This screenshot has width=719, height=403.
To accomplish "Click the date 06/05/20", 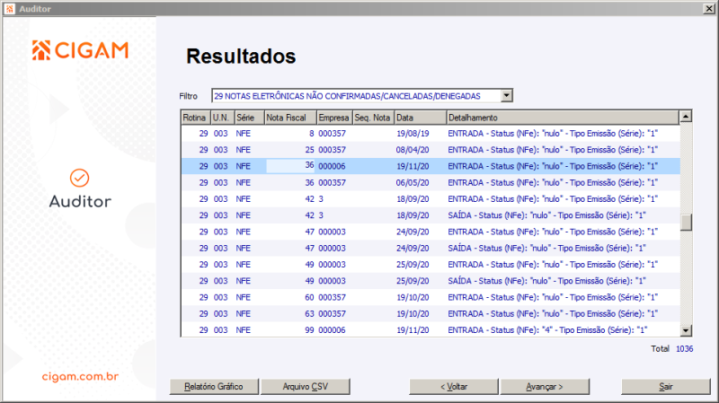I will tap(413, 183).
